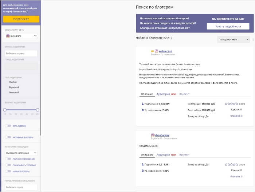Click the Instagram icon beside websecure
Screen dimensions: 255x192
click(156, 51)
